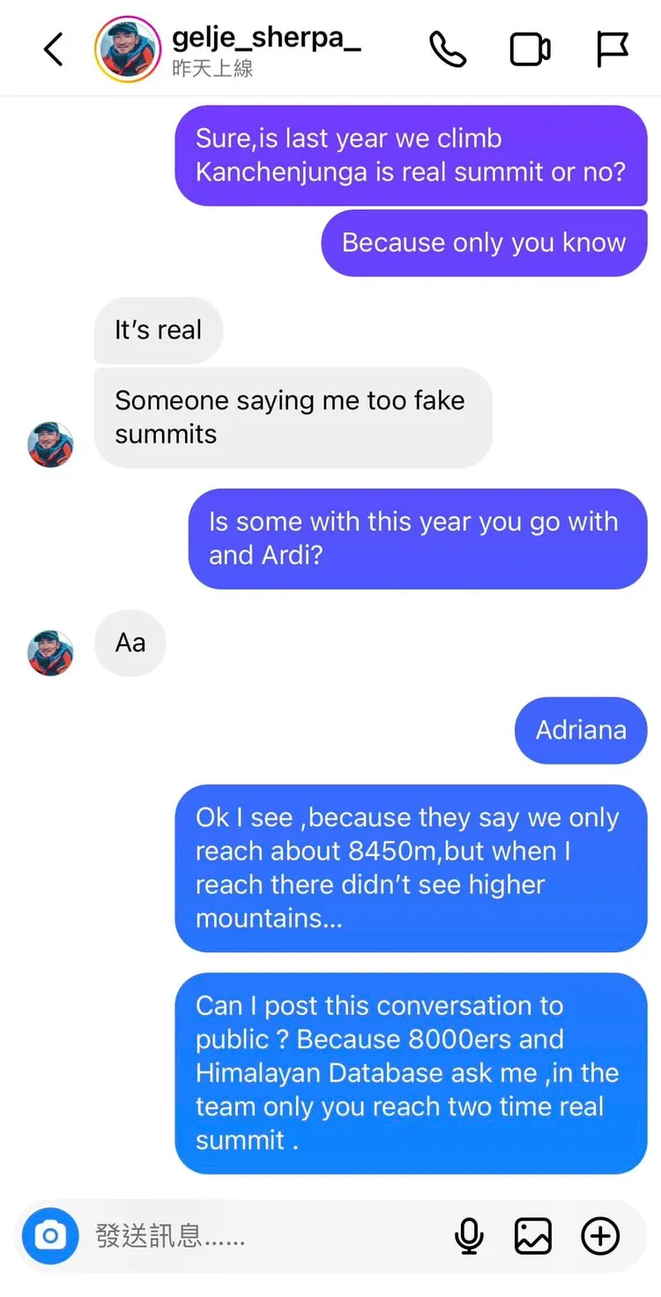Screen dimensions: 661x1297
Task: Go back using the left arrow
Action: click(x=54, y=49)
